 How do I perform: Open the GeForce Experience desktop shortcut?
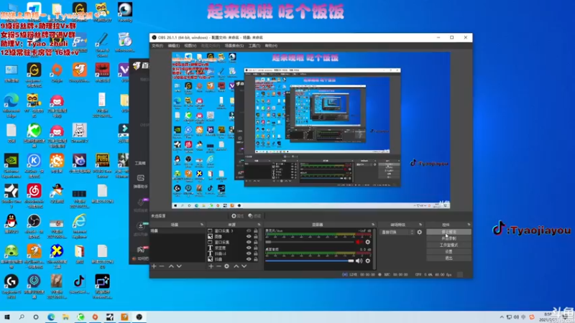coord(11,166)
